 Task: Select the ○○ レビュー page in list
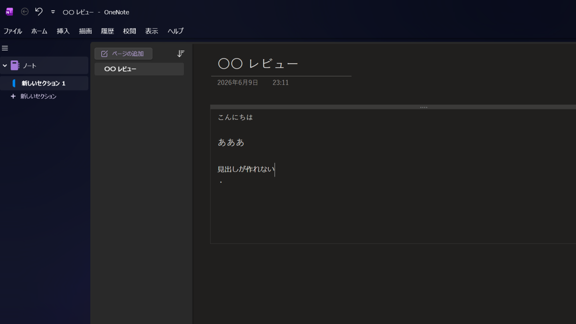[139, 69]
